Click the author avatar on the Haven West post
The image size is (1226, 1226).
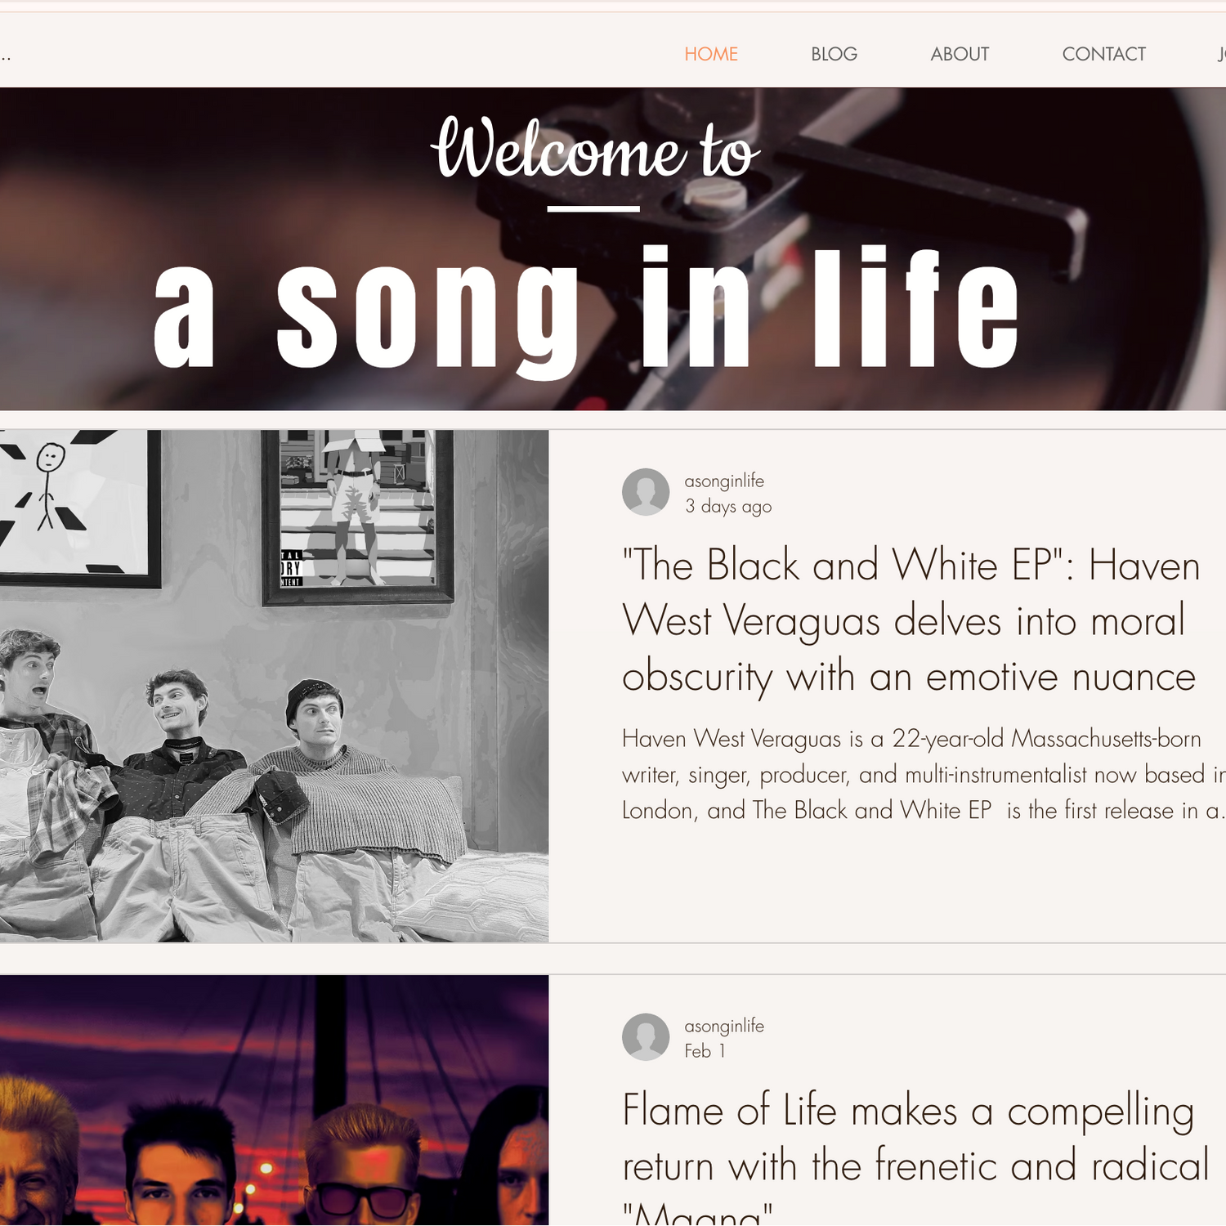pos(646,492)
